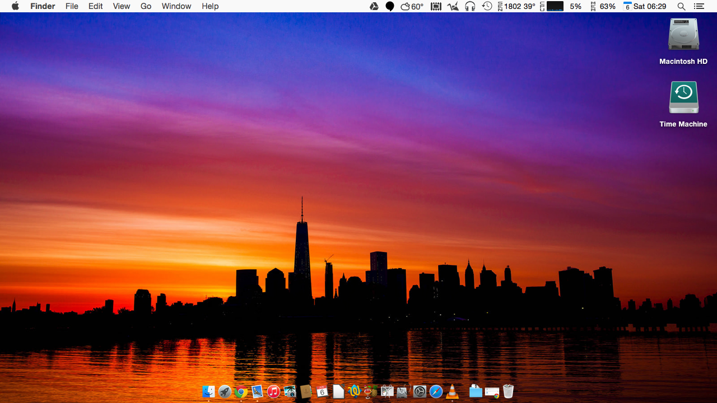Open the Finder menu
This screenshot has width=717, height=403.
(43, 6)
